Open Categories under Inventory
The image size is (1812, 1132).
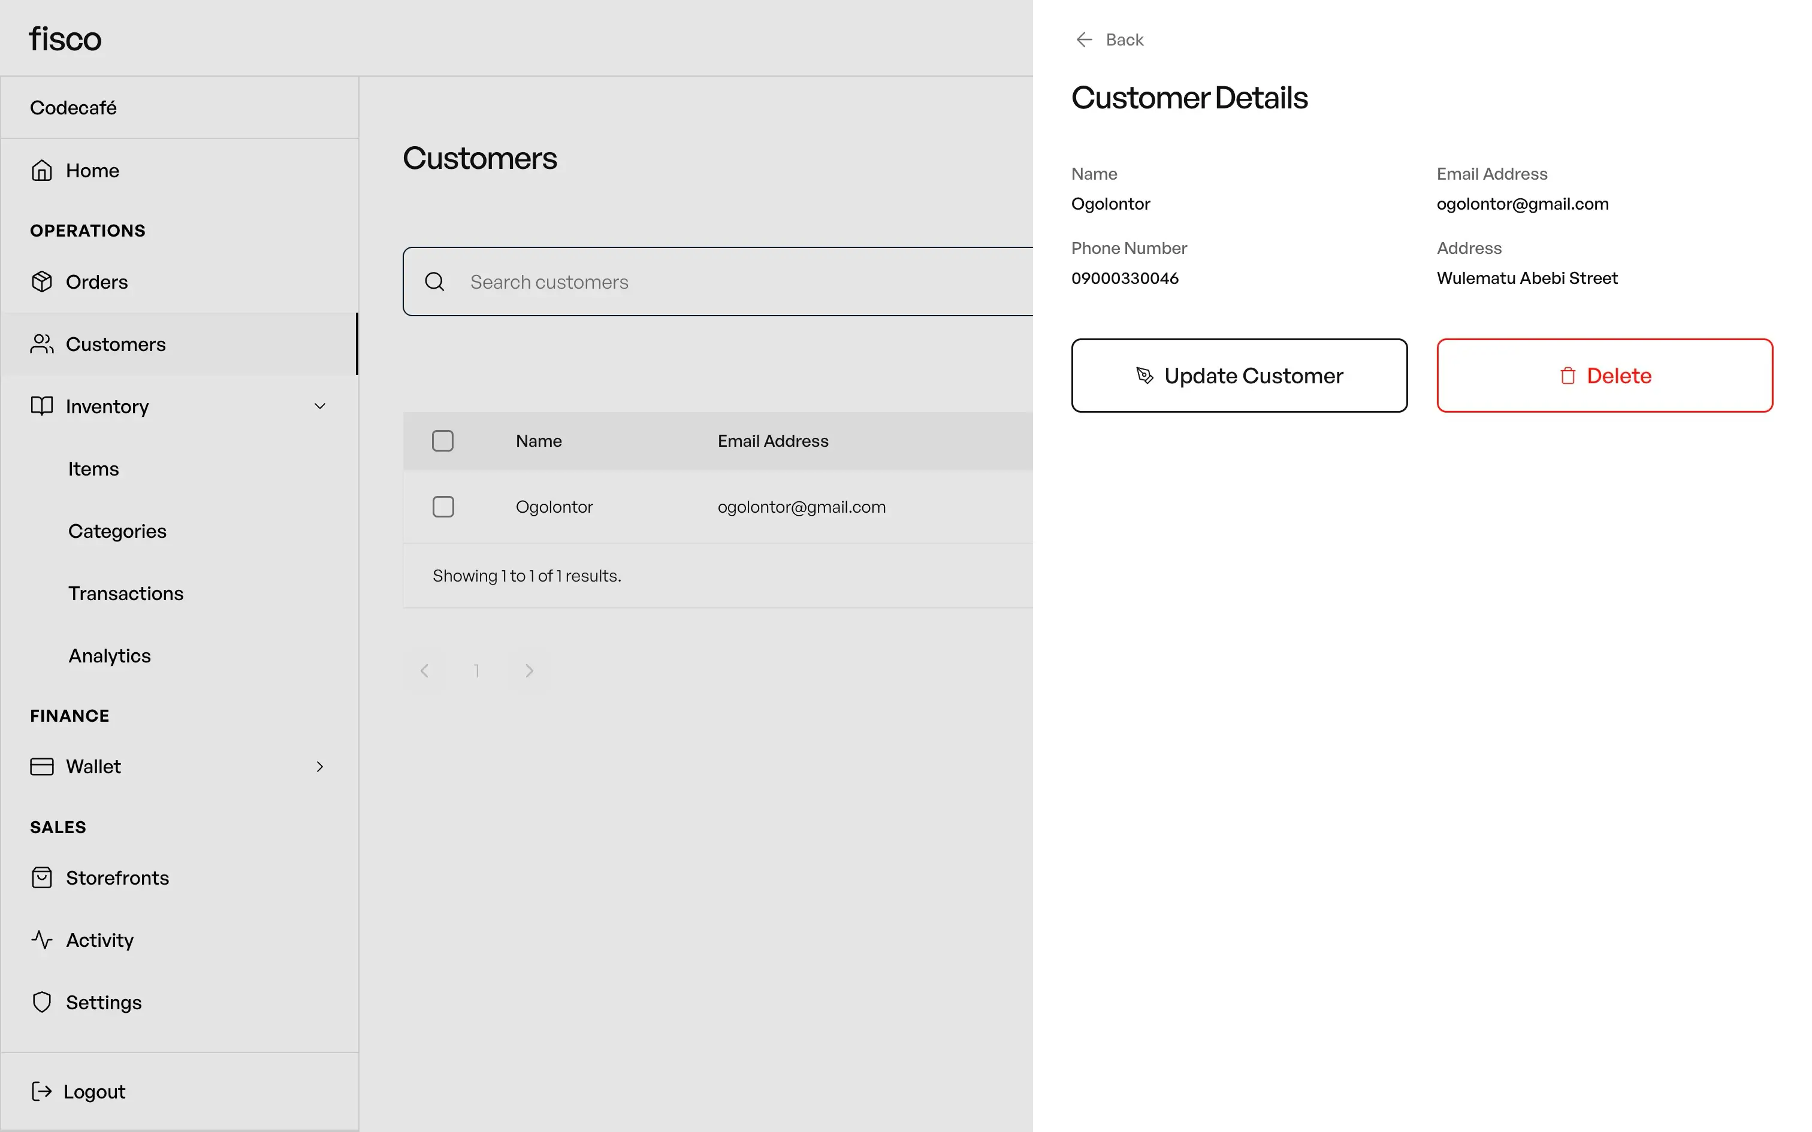tap(117, 531)
